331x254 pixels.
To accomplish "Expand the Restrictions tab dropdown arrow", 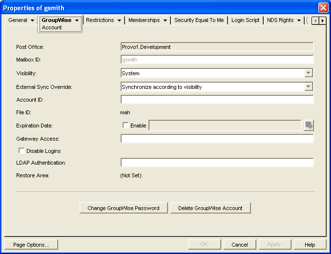I will (x=119, y=21).
